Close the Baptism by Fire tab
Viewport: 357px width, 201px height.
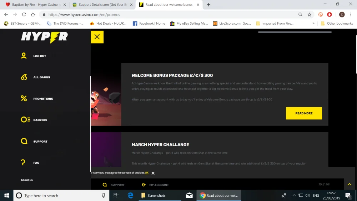pyautogui.click(x=64, y=5)
